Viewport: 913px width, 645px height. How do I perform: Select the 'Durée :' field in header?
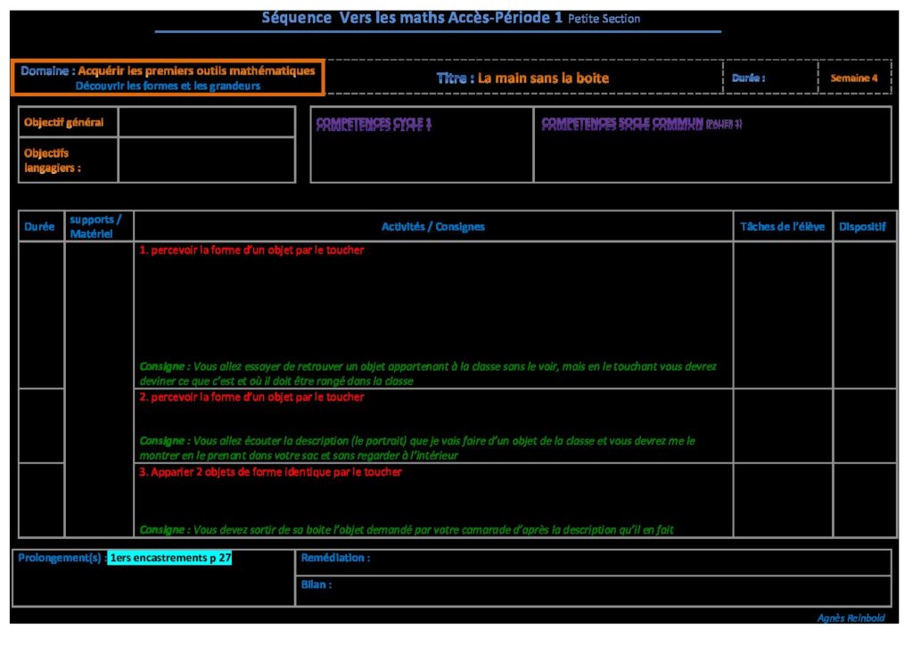point(768,78)
